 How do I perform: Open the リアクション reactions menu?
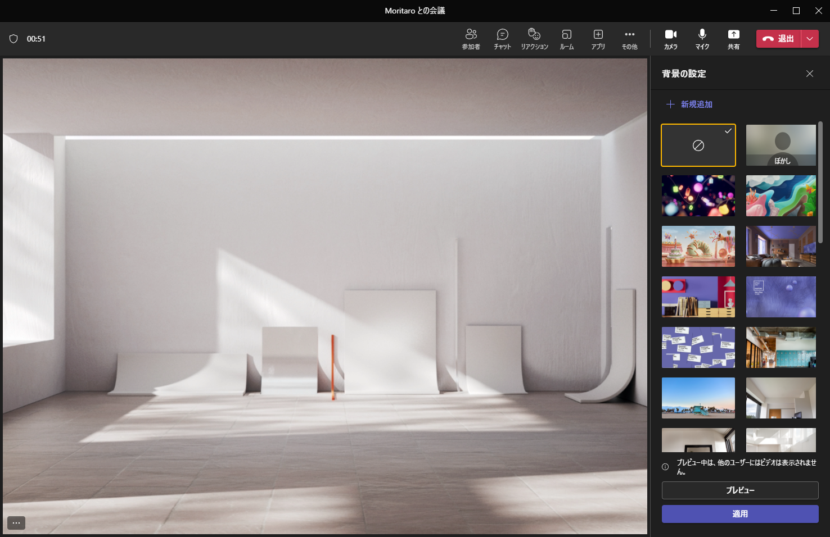534,39
